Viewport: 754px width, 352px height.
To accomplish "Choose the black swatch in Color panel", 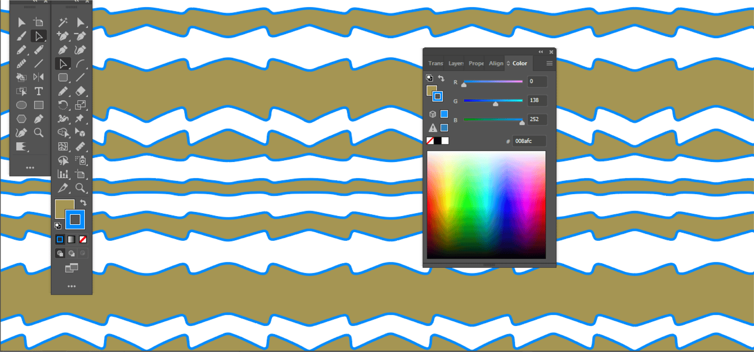I will click(437, 141).
